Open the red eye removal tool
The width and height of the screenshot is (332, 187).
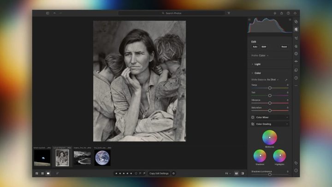point(296,61)
